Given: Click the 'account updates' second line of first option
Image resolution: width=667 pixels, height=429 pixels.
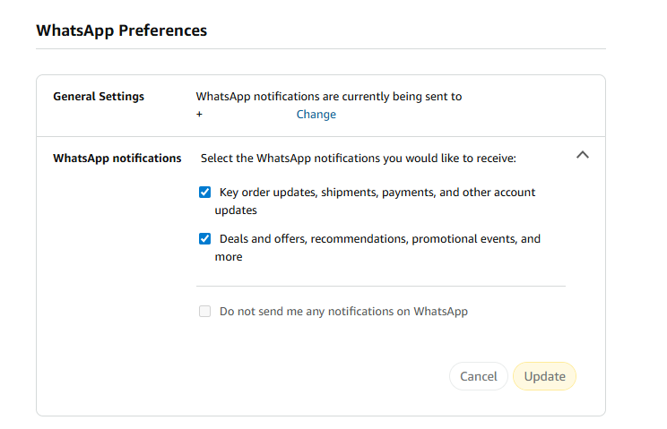Looking at the screenshot, I should tap(236, 210).
